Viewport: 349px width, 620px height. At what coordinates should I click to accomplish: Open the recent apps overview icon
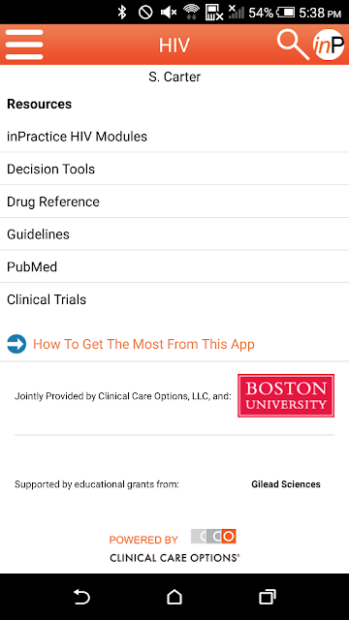(268, 597)
